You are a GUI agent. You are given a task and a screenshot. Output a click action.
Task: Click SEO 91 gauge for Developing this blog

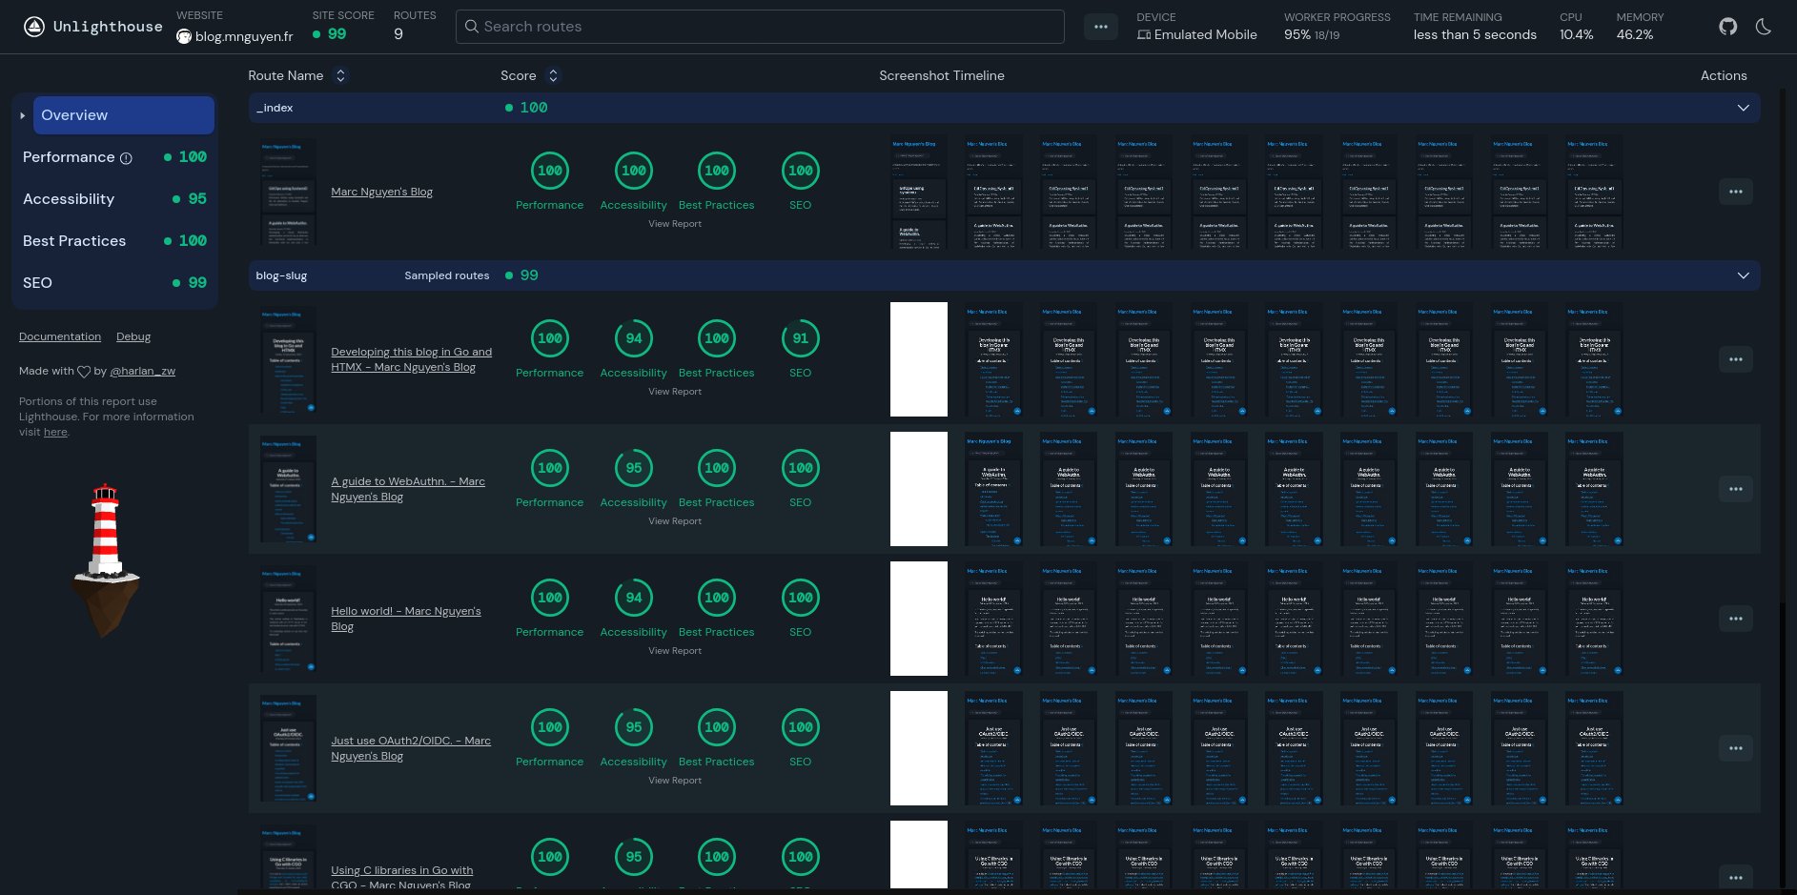[x=801, y=338]
